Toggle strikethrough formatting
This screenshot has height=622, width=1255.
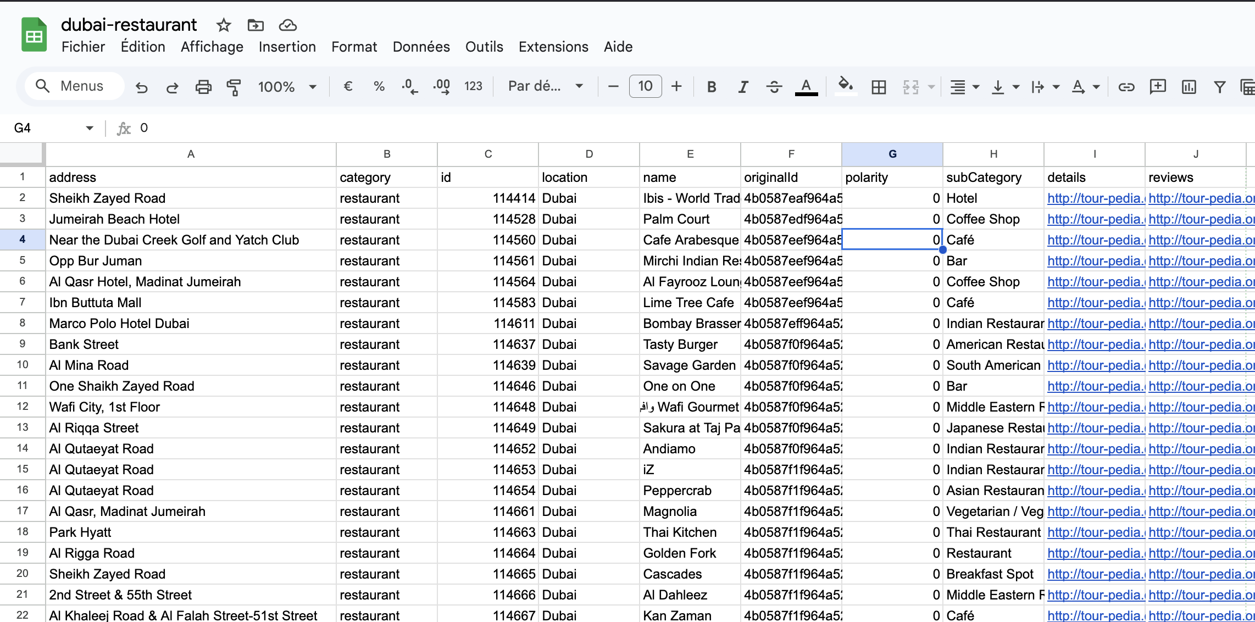tap(774, 87)
